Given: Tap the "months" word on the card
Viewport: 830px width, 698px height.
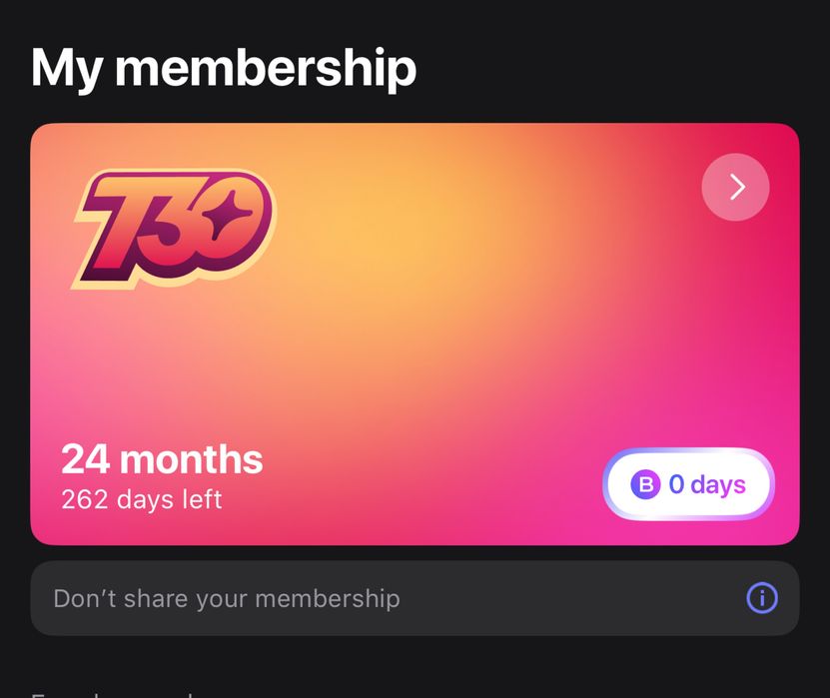Looking at the screenshot, I should [x=191, y=459].
